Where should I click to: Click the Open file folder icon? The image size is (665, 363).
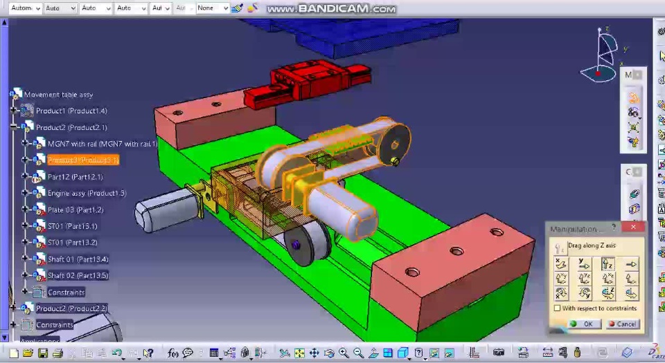pyautogui.click(x=28, y=353)
